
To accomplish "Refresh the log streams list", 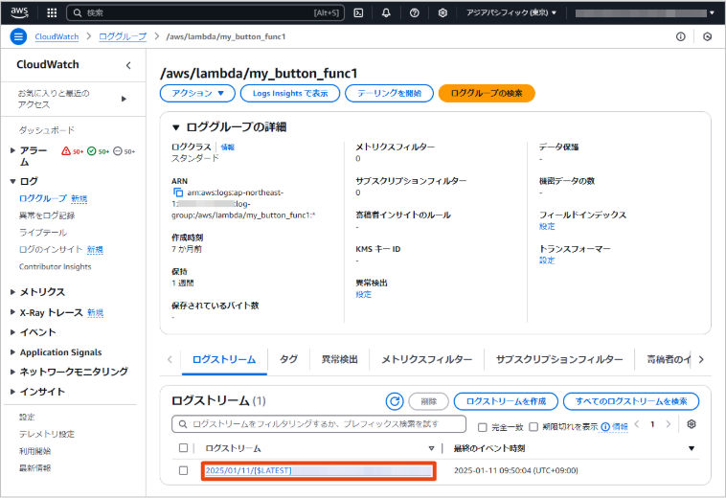I will click(x=395, y=401).
